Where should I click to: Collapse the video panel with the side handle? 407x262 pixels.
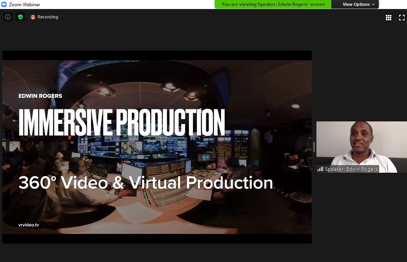coord(314,146)
